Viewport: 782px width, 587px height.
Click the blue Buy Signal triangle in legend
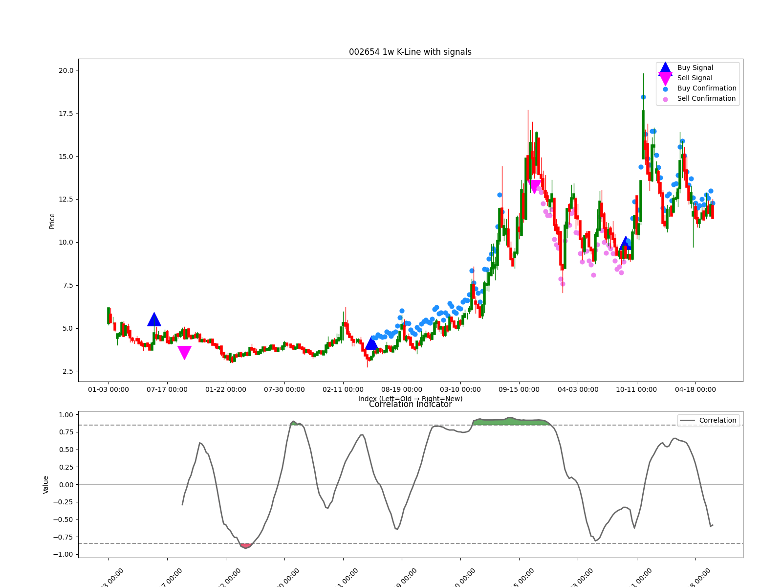click(x=665, y=68)
